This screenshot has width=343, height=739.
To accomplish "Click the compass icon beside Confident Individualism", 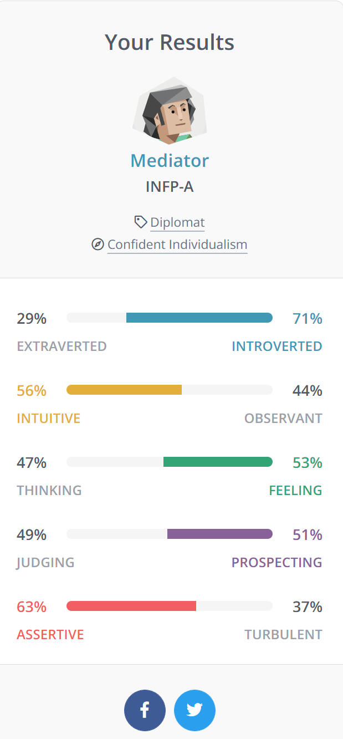I will click(x=98, y=244).
